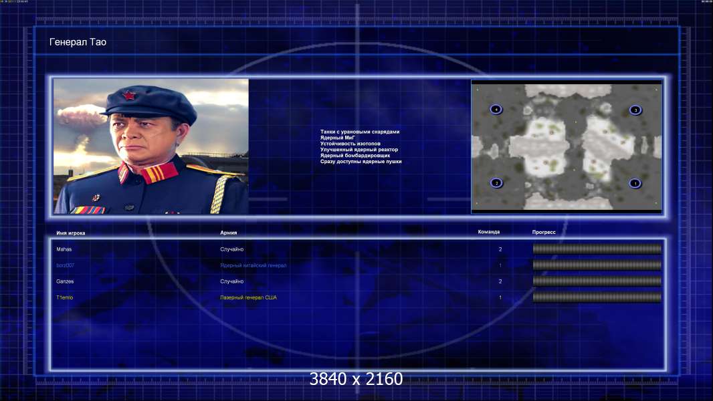
Task: Click the General Tao portrait image
Action: (x=151, y=146)
